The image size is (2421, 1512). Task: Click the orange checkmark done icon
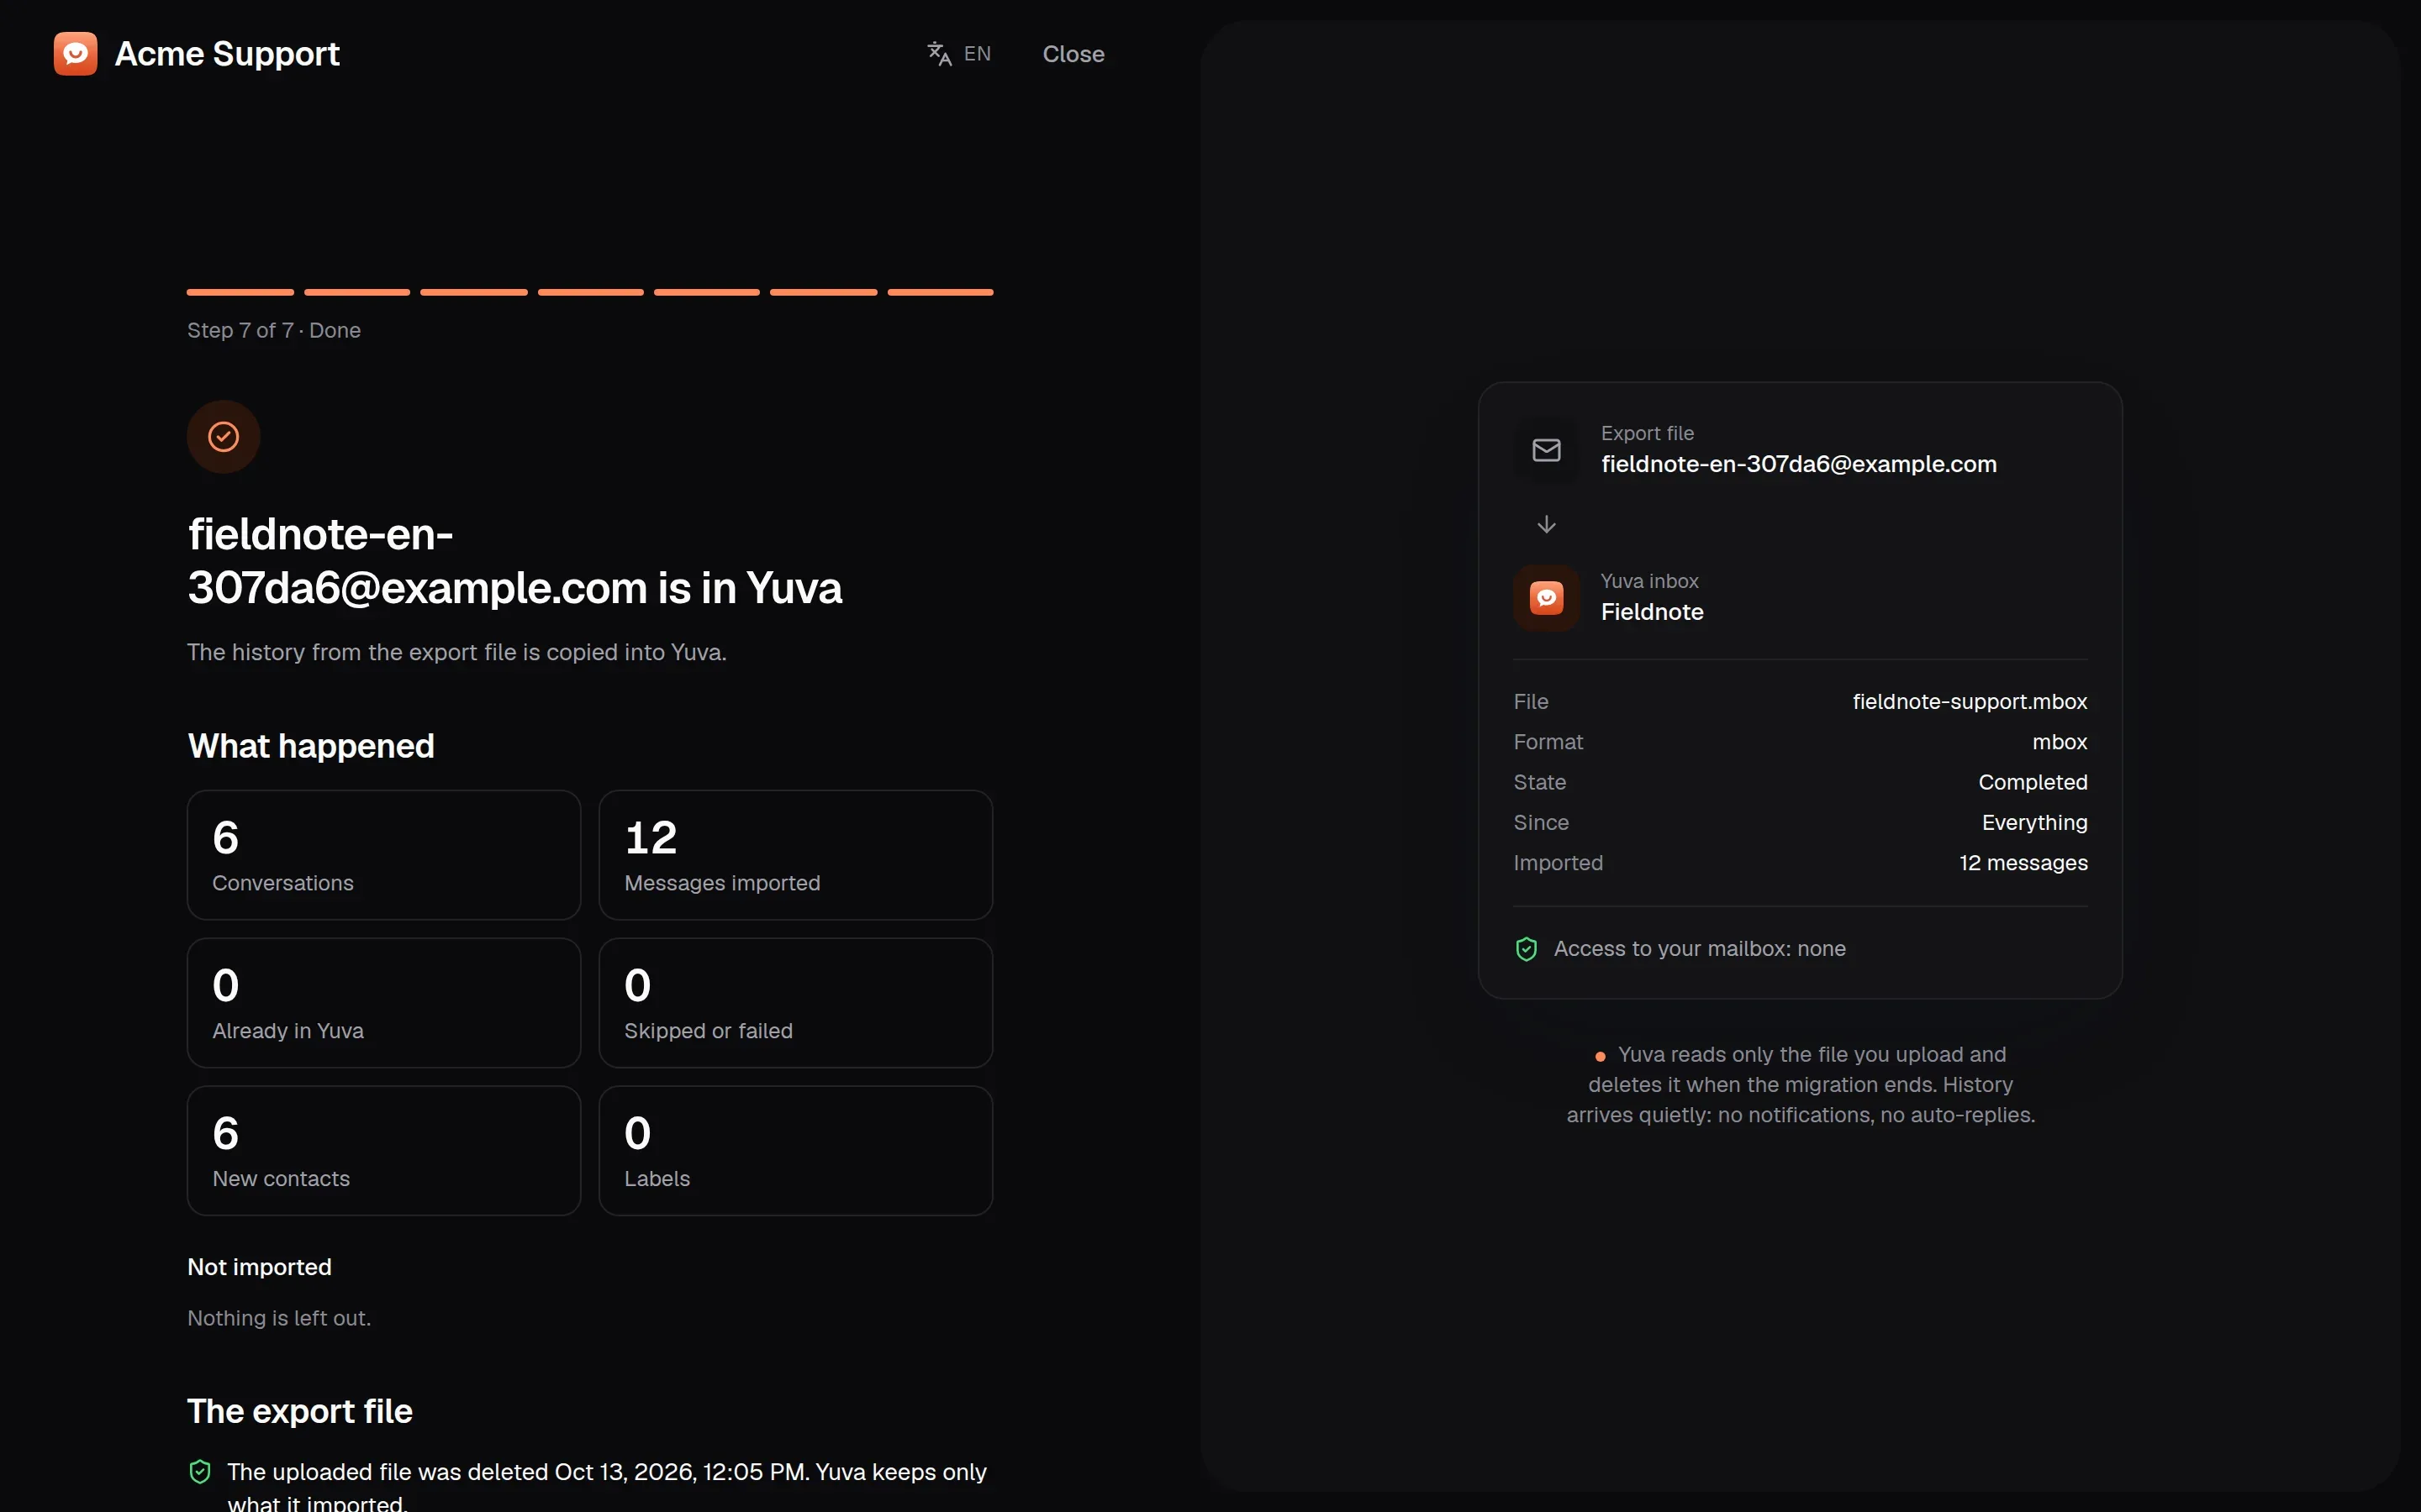point(224,437)
